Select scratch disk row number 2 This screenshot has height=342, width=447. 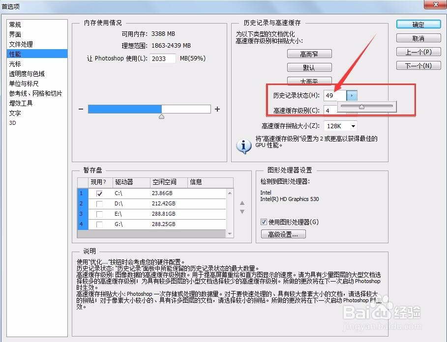(83, 203)
